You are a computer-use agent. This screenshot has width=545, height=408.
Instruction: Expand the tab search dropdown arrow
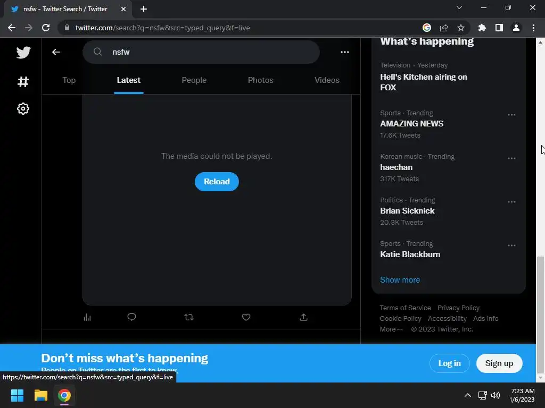pos(459,7)
